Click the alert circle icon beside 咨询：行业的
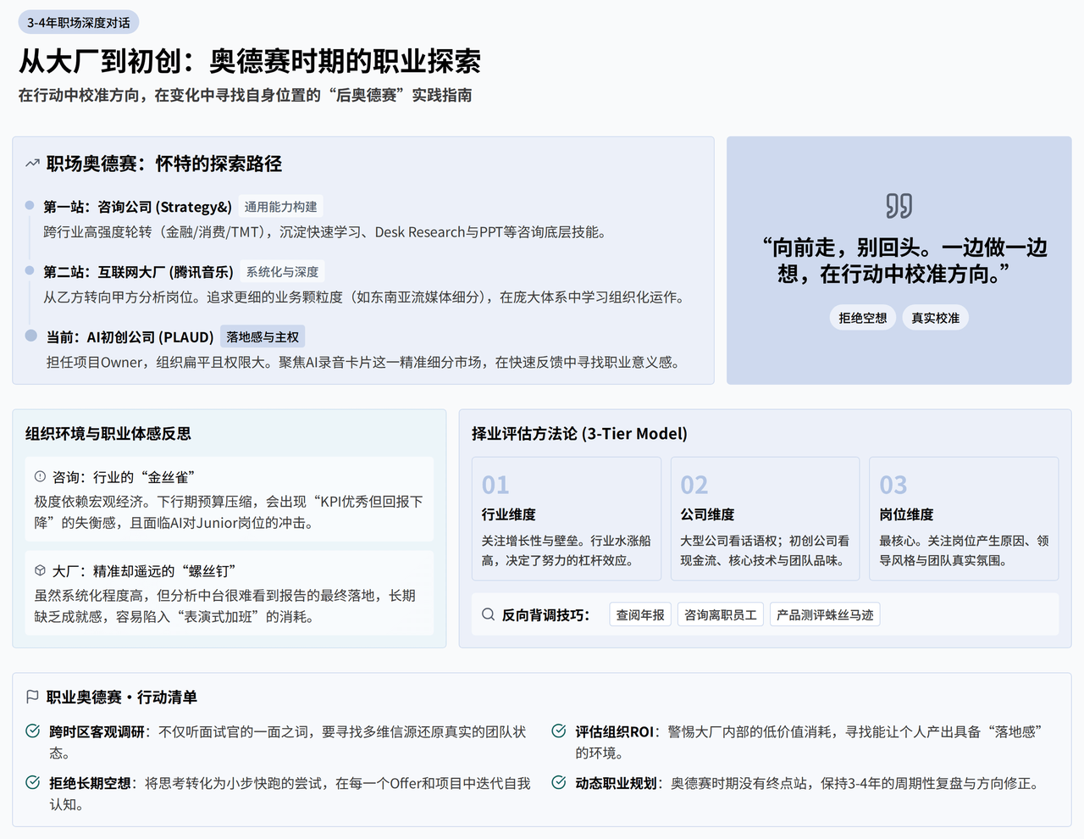Viewport: 1084px width, 839px height. tap(40, 477)
